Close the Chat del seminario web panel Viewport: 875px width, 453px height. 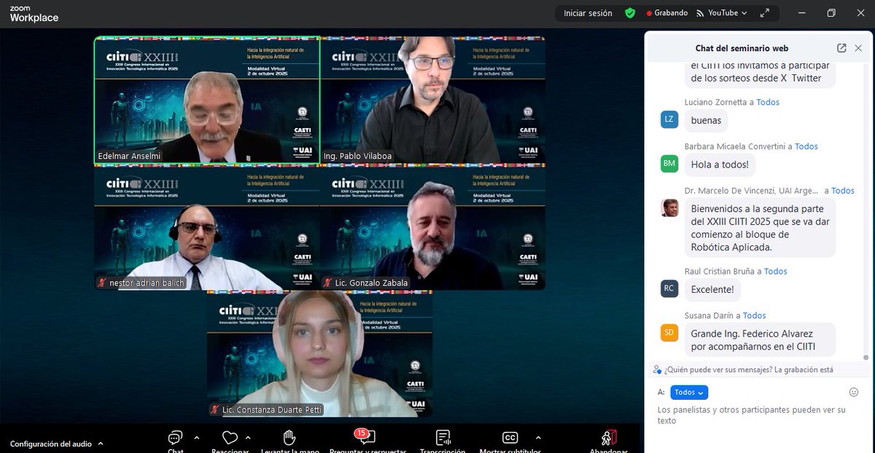pyautogui.click(x=858, y=47)
